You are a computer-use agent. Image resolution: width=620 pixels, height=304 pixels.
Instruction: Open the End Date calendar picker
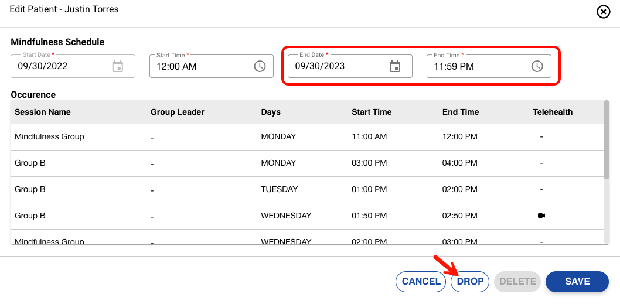click(x=395, y=66)
